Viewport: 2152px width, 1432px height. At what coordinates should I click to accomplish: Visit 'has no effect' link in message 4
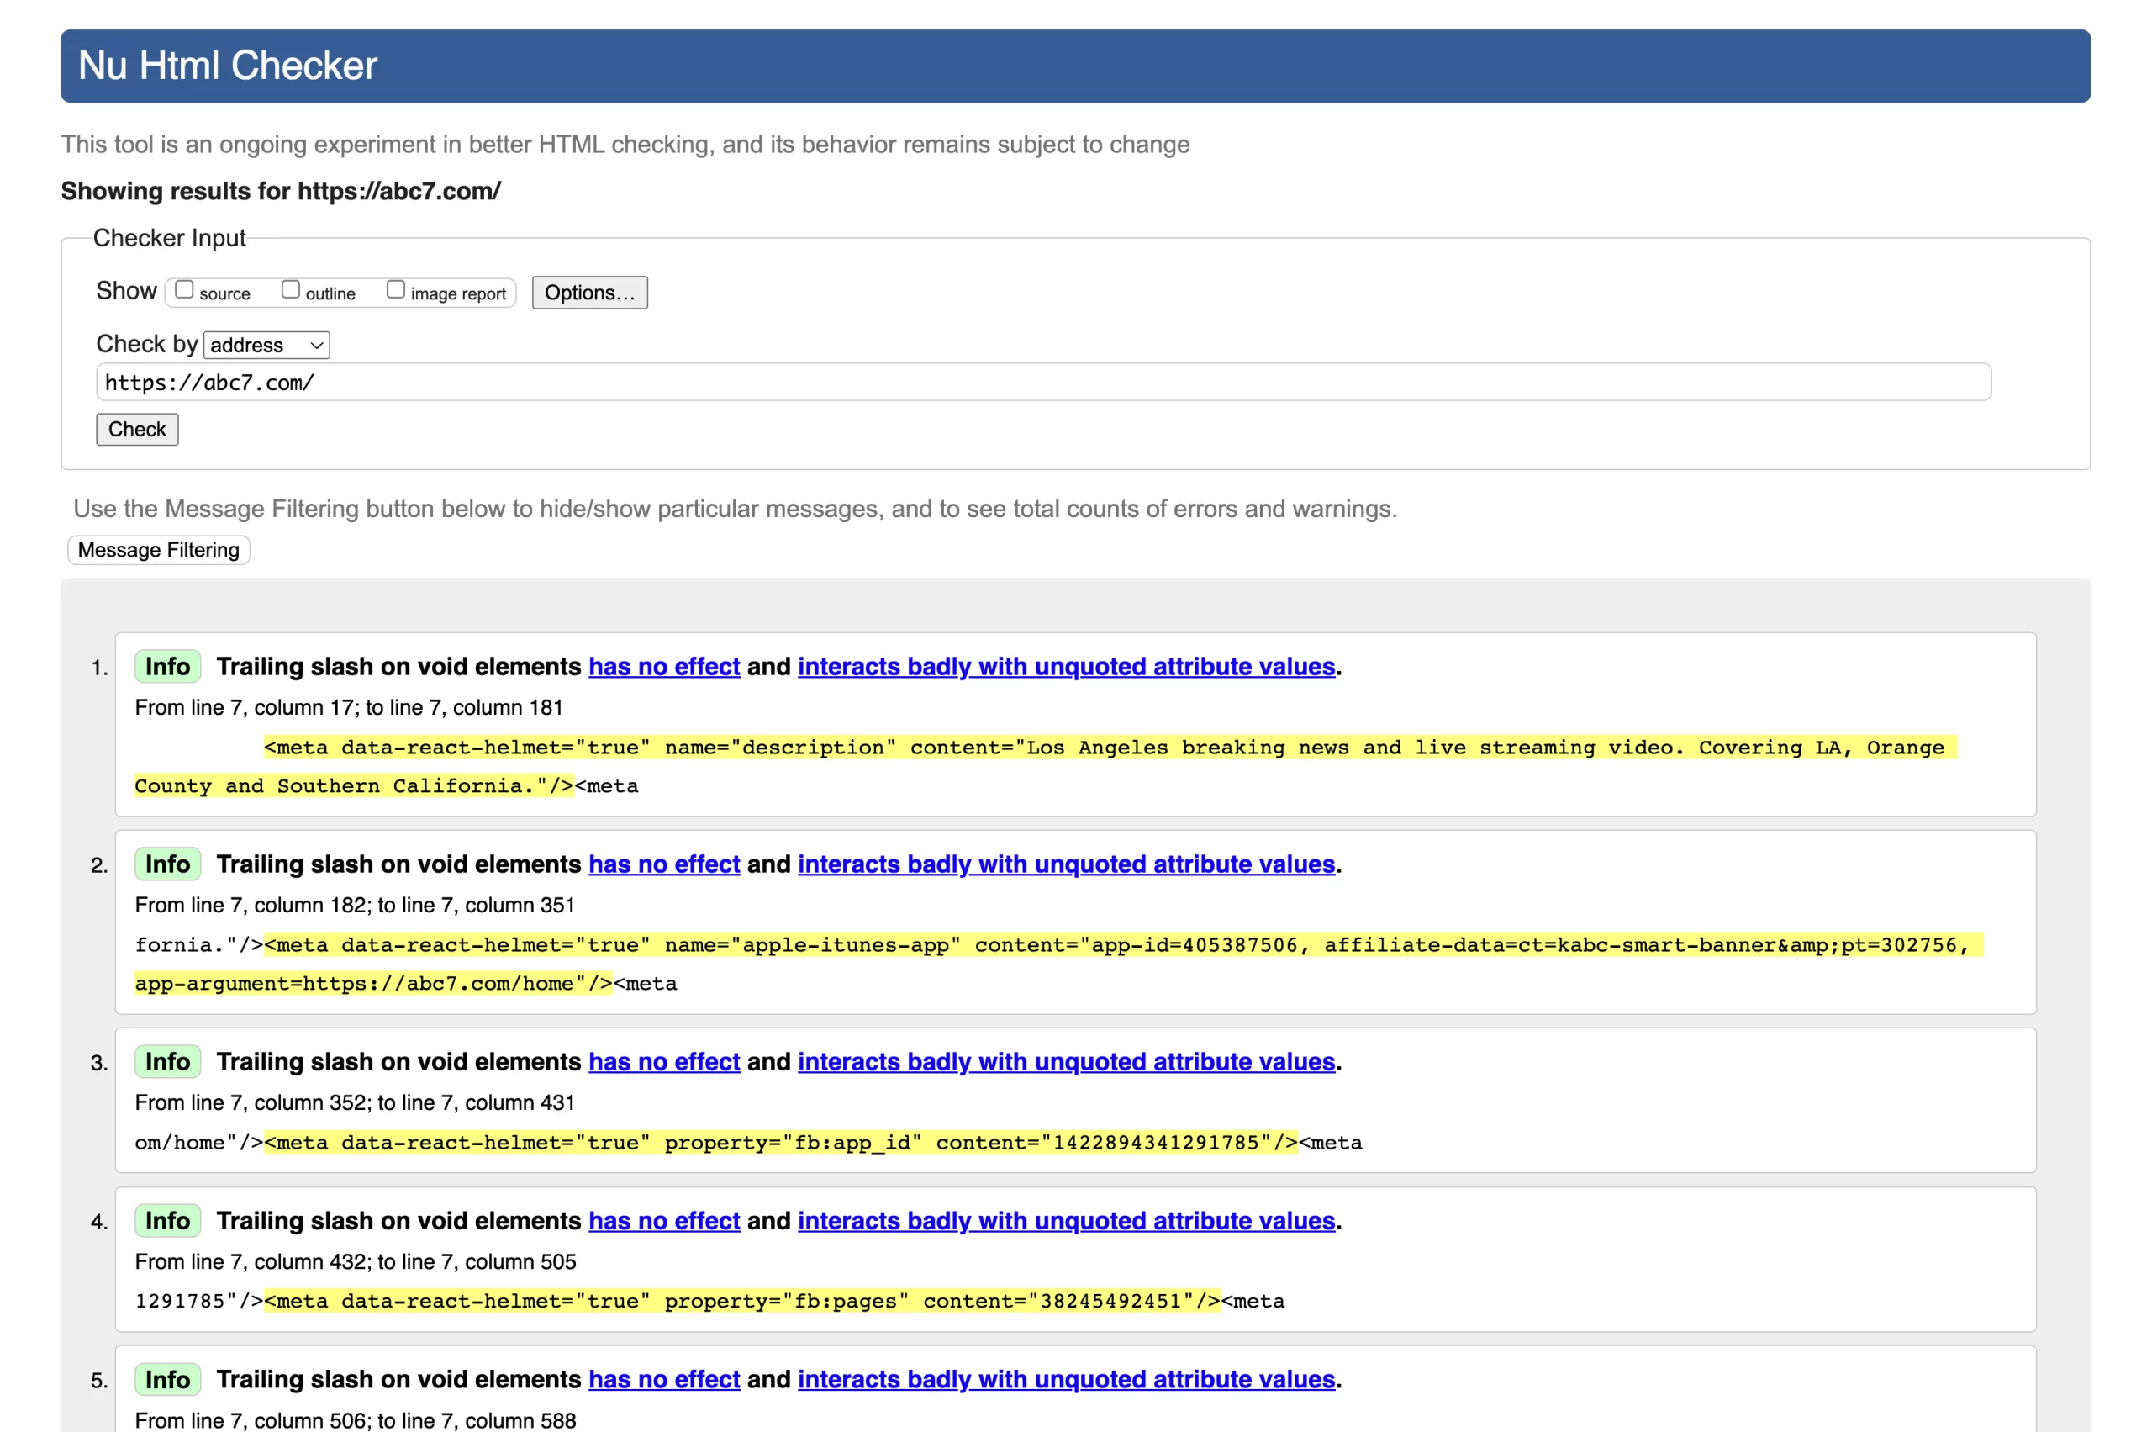[x=663, y=1221]
